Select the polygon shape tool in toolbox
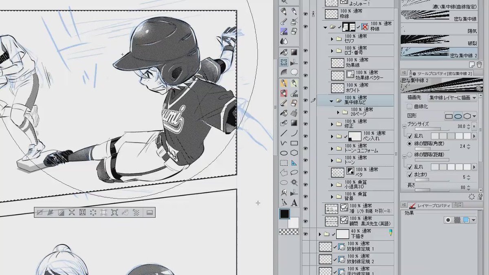 294,153
